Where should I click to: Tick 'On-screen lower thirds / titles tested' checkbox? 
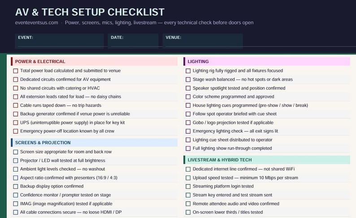point(188,212)
